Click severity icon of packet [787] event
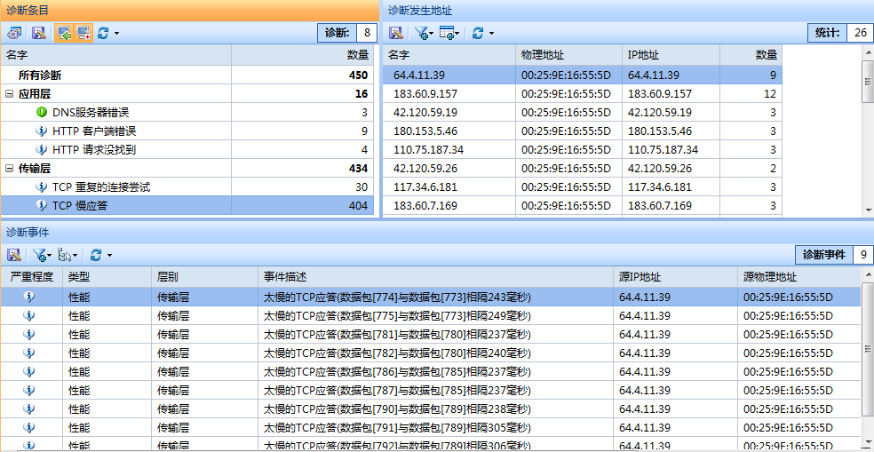This screenshot has height=452, width=874. (29, 390)
